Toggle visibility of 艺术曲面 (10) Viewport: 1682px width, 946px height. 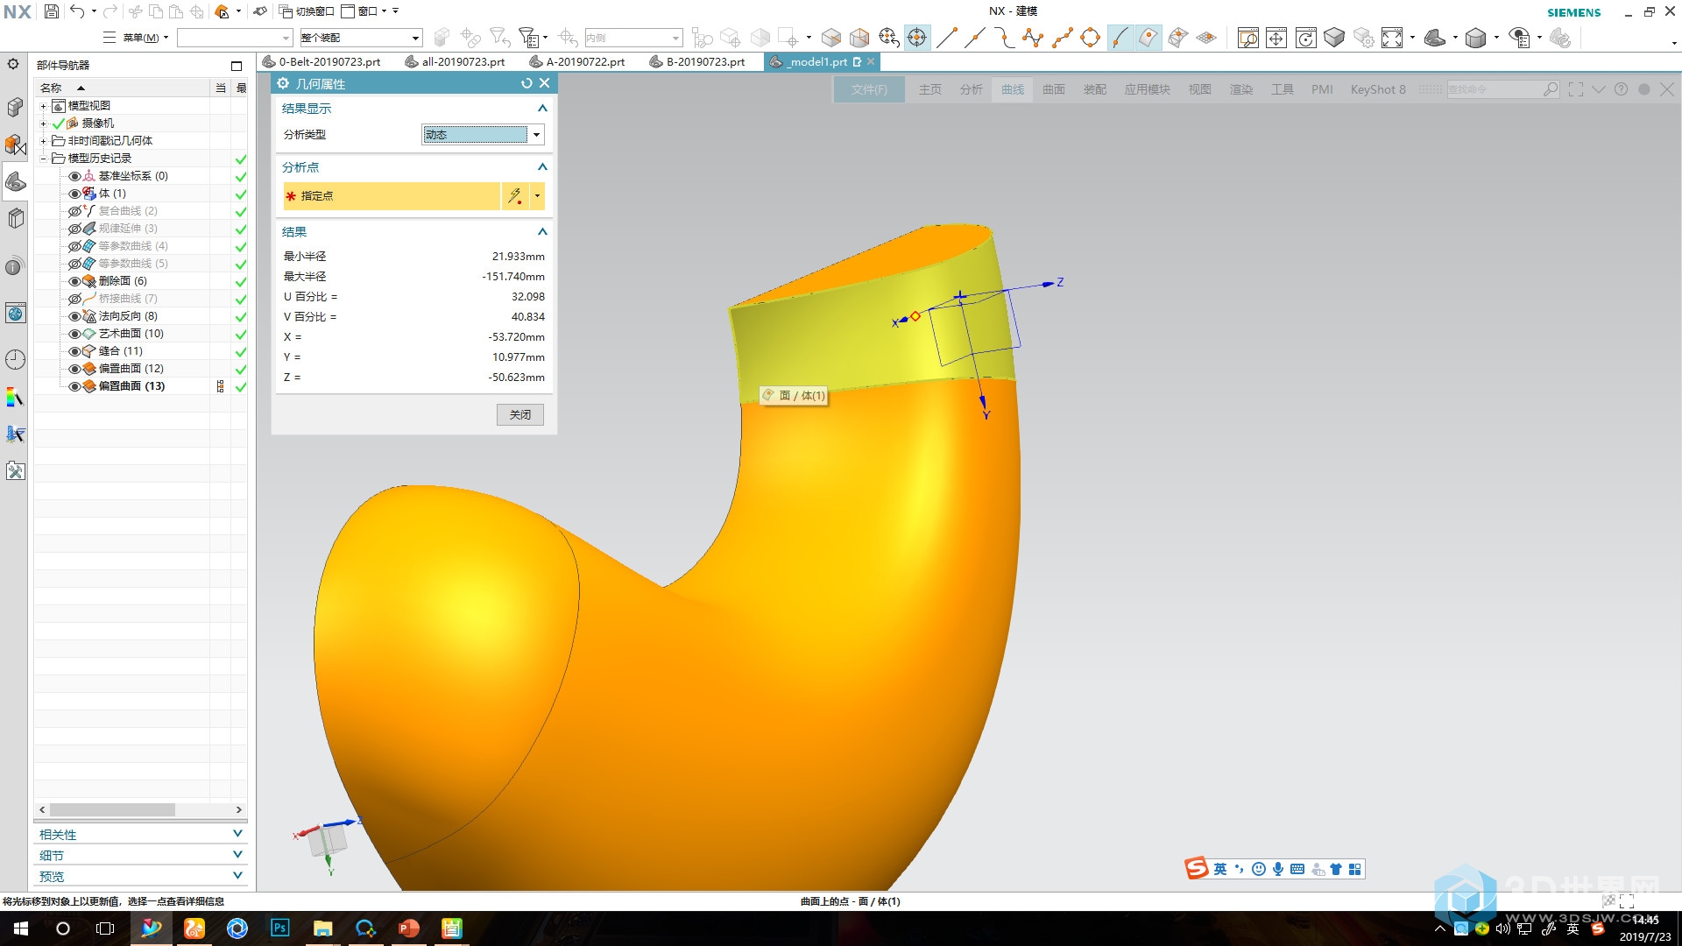click(74, 334)
